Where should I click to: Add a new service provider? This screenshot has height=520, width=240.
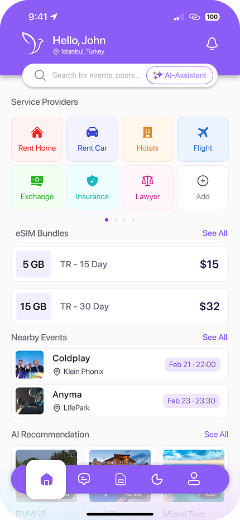(x=203, y=187)
